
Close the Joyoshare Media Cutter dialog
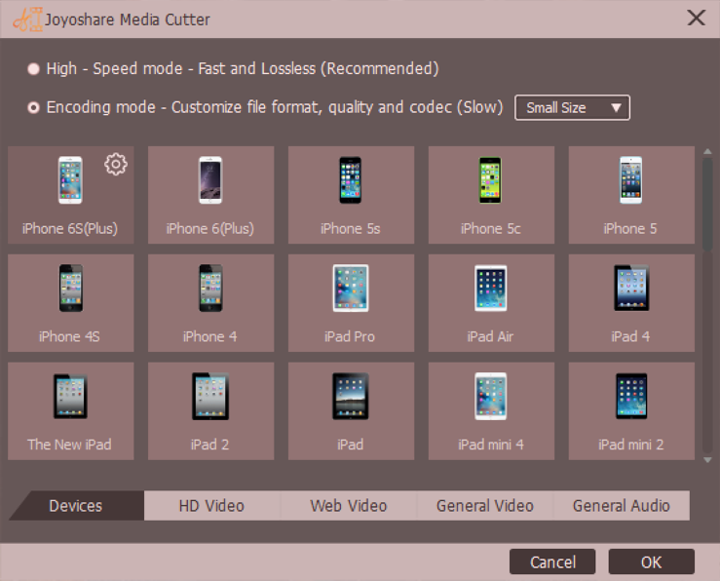[696, 19]
